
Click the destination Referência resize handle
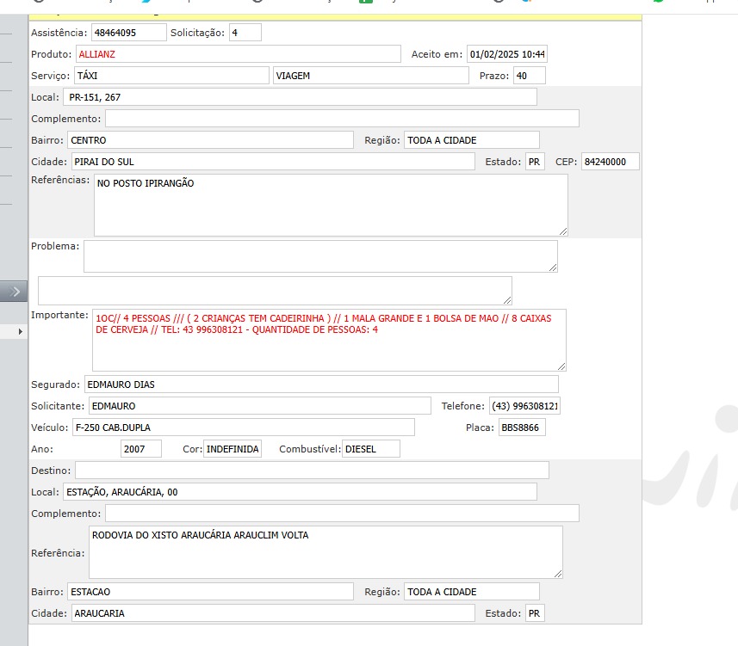[x=558, y=574]
